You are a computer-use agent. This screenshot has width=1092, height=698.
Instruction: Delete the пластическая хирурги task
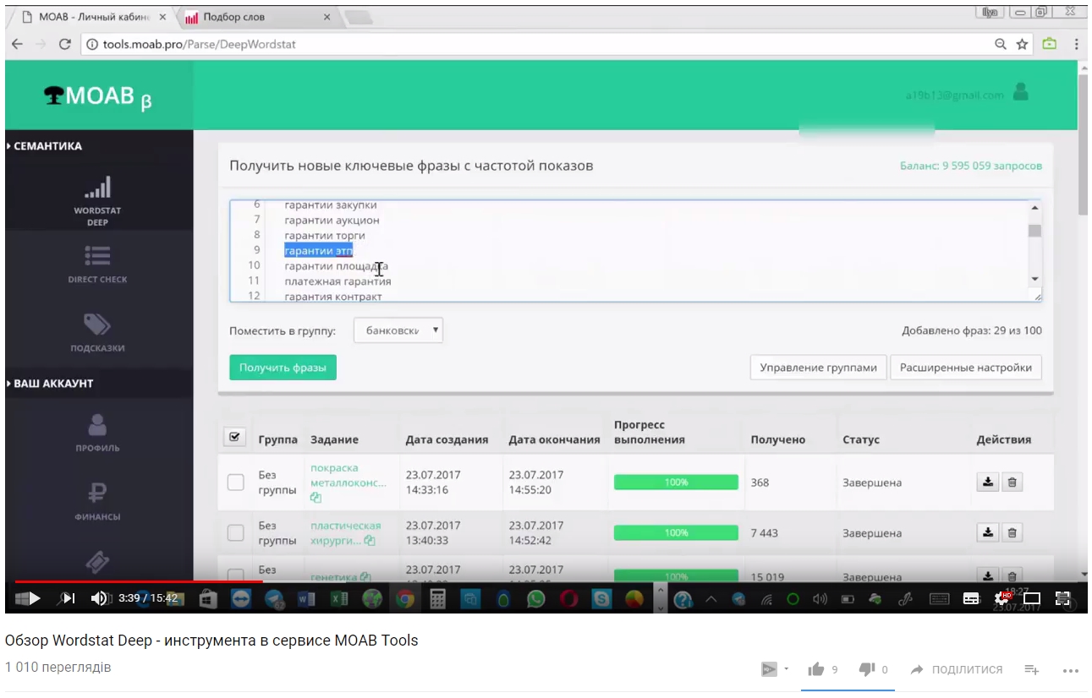(1012, 532)
